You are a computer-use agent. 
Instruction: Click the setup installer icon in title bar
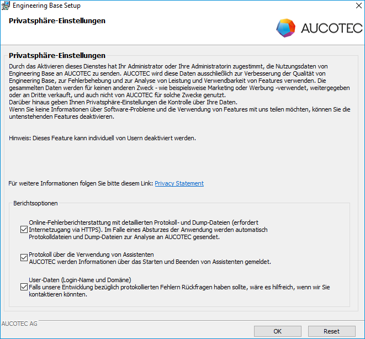(x=6, y=6)
